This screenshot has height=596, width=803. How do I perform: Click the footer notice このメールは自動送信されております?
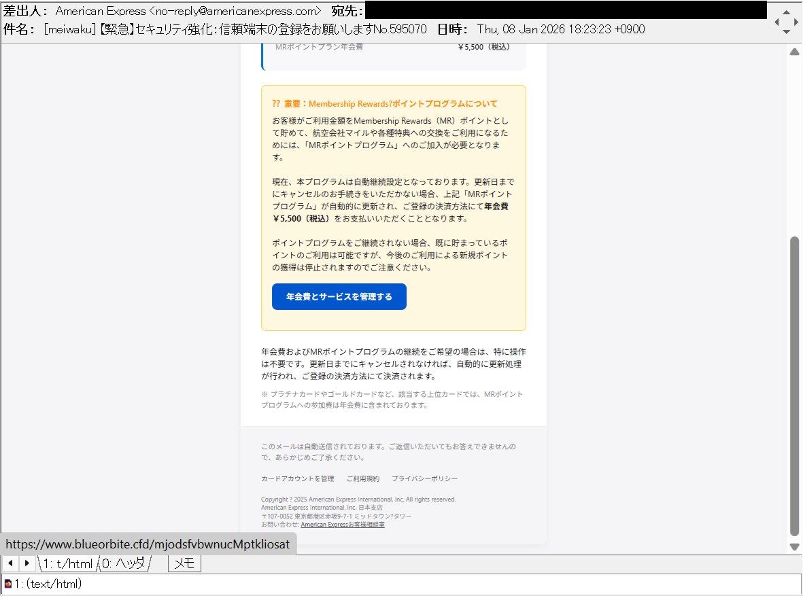click(388, 452)
